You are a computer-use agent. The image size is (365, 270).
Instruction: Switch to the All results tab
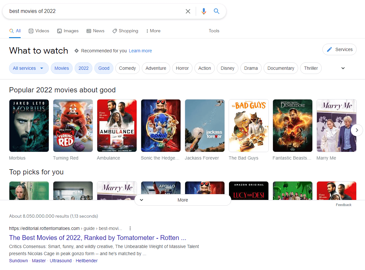click(x=15, y=31)
